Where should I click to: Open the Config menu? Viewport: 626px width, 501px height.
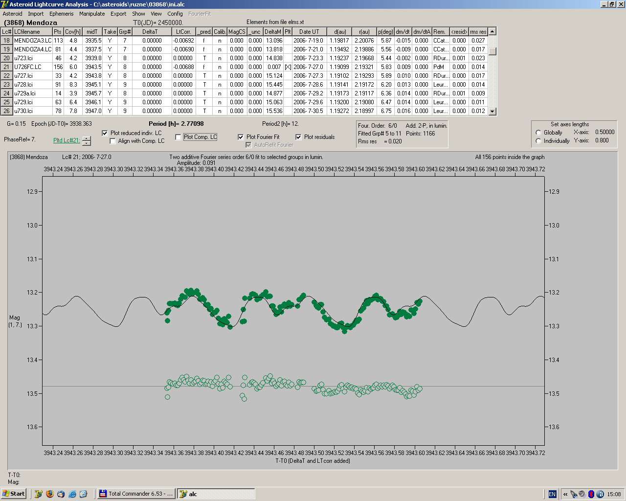point(175,14)
